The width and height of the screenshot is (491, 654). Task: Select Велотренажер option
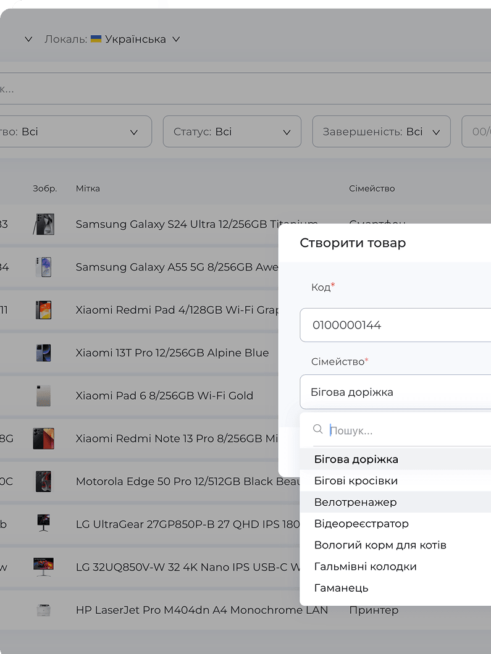point(395,501)
